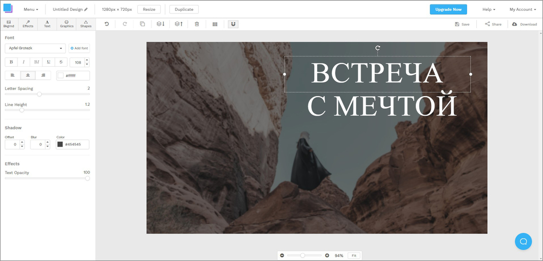Screen dimensions: 543x261
Task: Click the undo arrow icon
Action: tap(106, 24)
